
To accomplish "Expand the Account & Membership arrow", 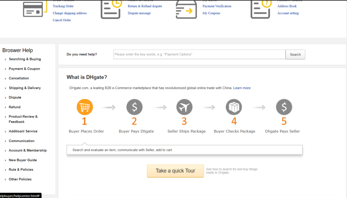I will pyautogui.click(x=5, y=151).
